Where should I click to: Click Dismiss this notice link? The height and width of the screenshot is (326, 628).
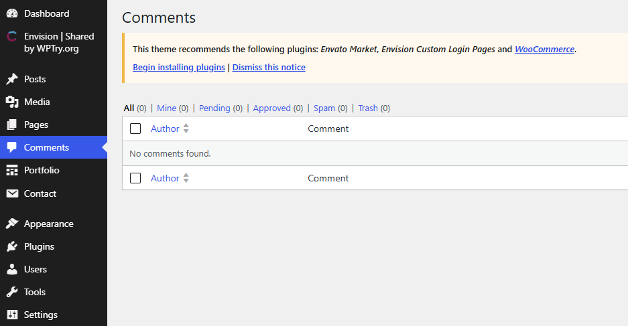[269, 67]
